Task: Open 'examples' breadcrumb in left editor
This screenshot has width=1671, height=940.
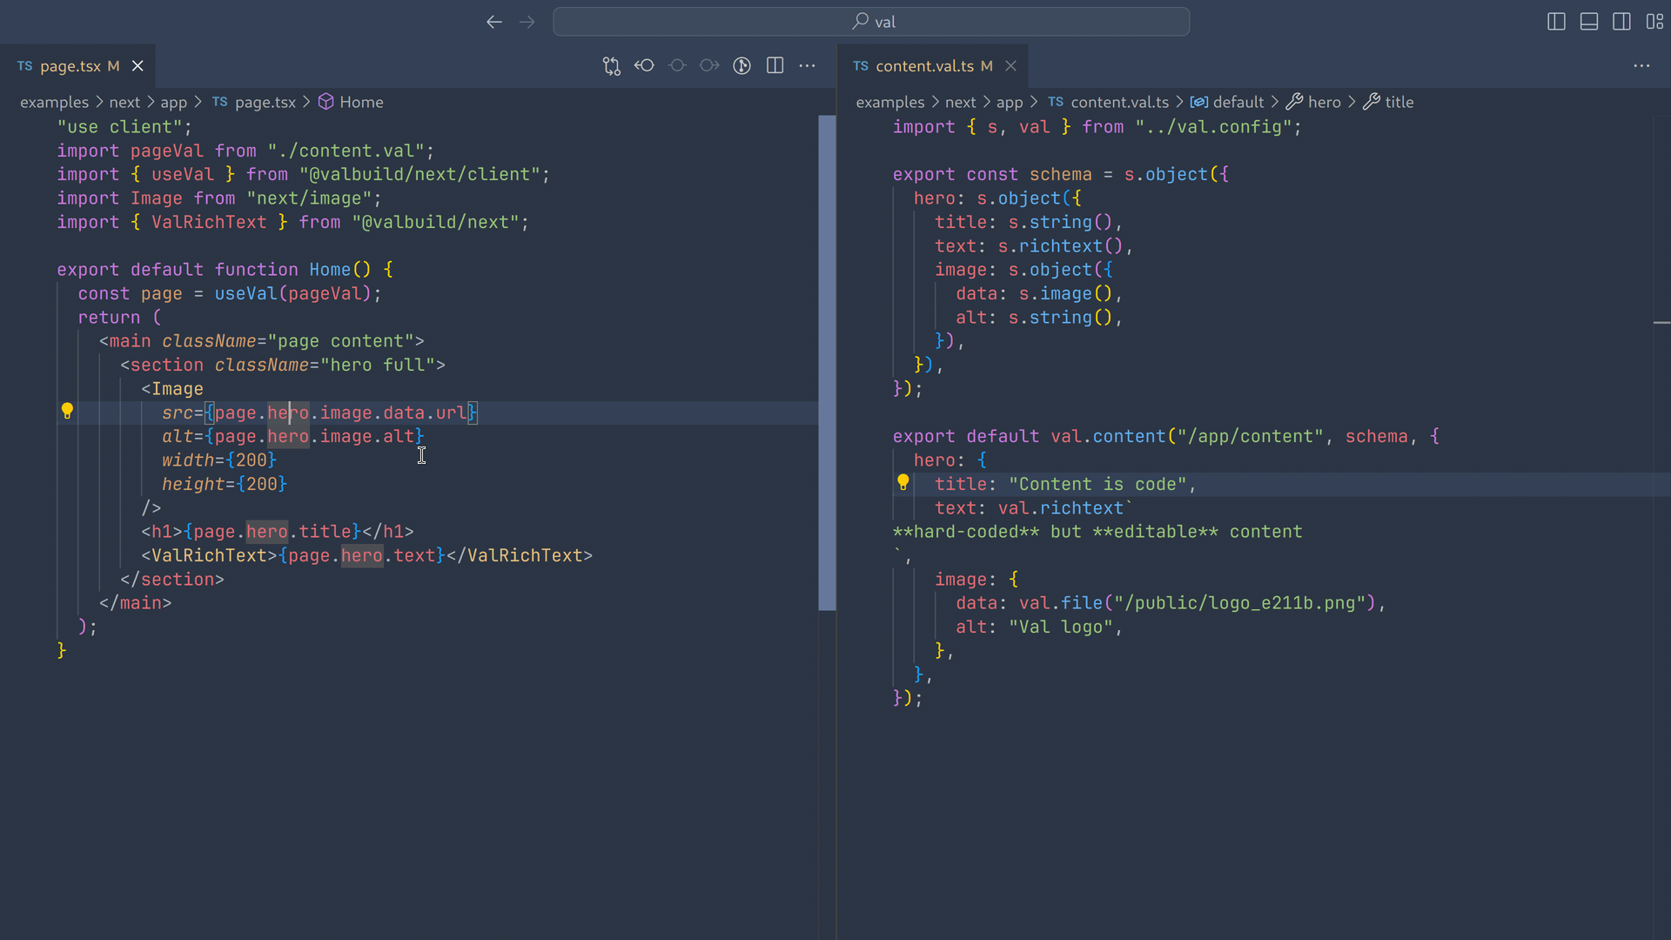Action: [x=54, y=102]
